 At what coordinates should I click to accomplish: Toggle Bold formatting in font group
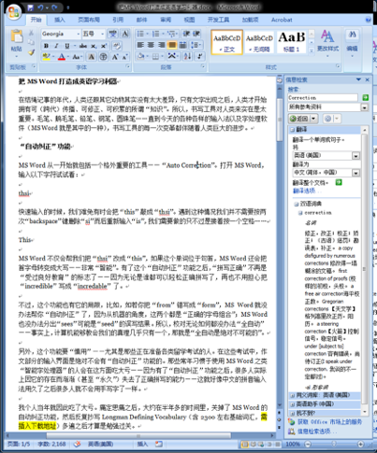46,46
